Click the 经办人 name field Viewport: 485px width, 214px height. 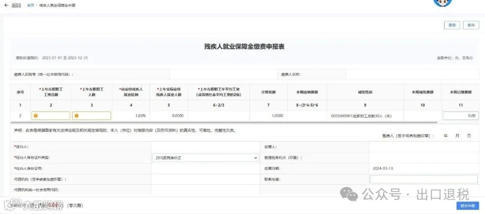[206, 147]
